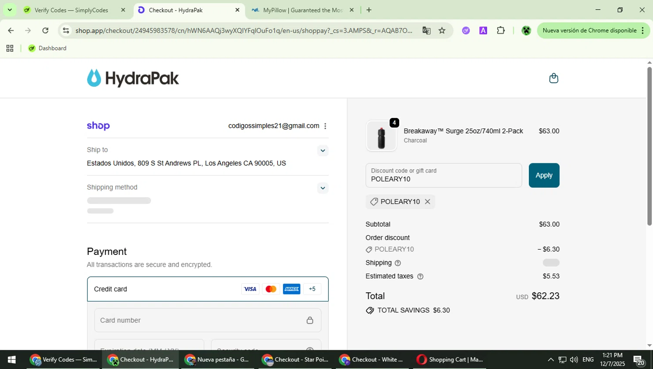Show the +5 more payment cards

(x=312, y=289)
